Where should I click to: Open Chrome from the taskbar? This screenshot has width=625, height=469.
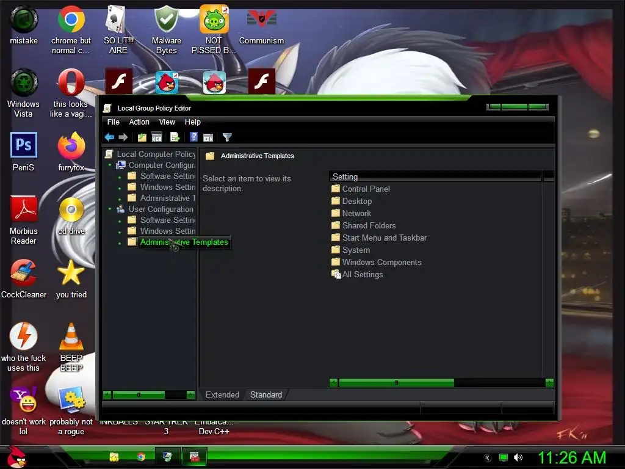tap(141, 457)
